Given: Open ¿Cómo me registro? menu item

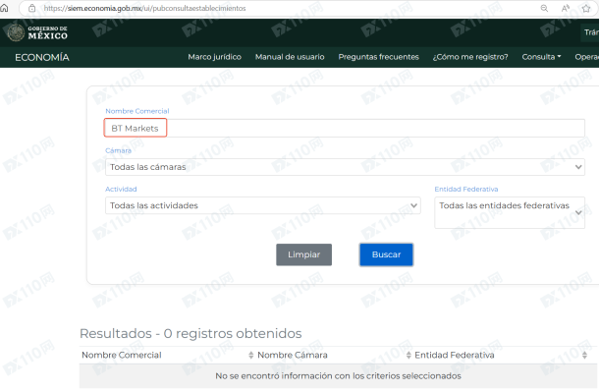Looking at the screenshot, I should coord(470,57).
